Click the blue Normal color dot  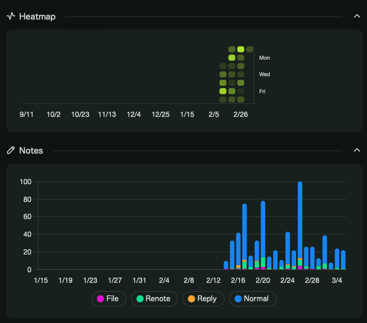[x=238, y=299]
